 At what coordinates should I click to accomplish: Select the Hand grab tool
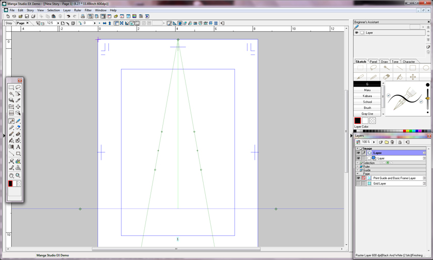click(11, 176)
